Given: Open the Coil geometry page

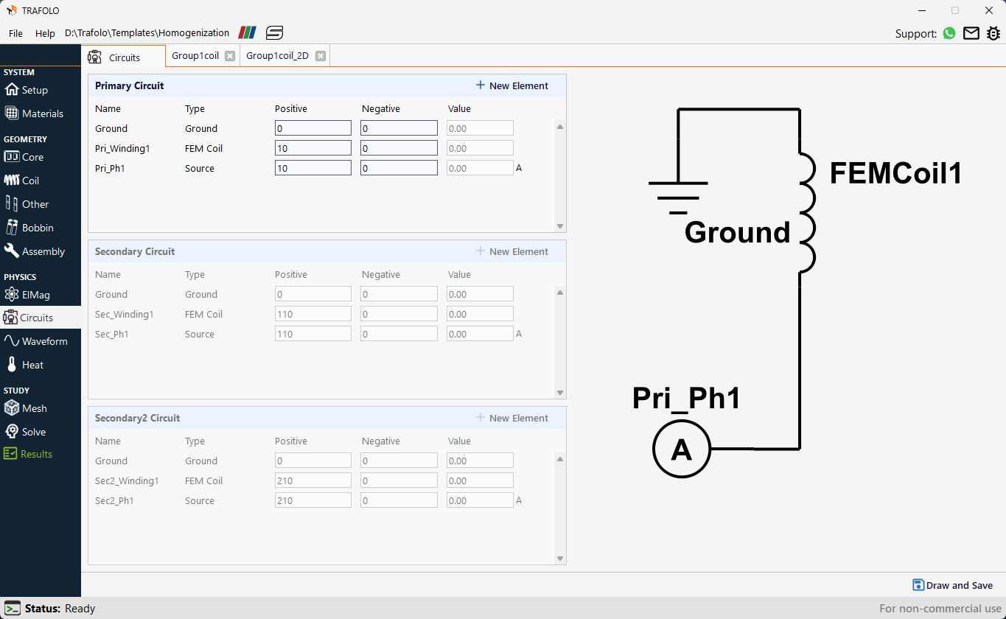Looking at the screenshot, I should click(x=22, y=181).
